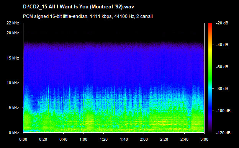Viewport: 239px width, 148px height.
Task: Click the file path title D:\CD2_15 All I Want Is You
Action: (x=79, y=7)
